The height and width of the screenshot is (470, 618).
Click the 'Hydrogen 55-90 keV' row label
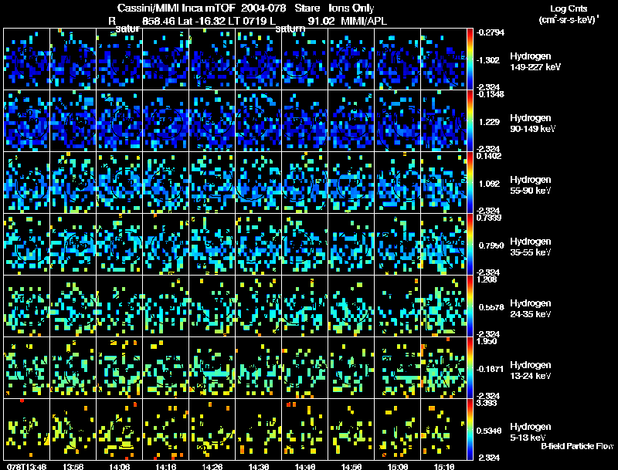pos(530,185)
